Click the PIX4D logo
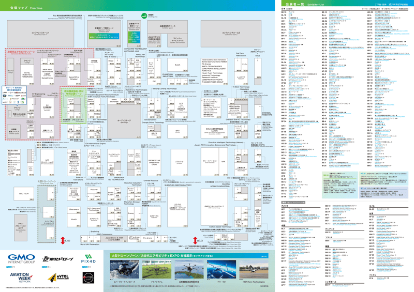 (x=88, y=258)
